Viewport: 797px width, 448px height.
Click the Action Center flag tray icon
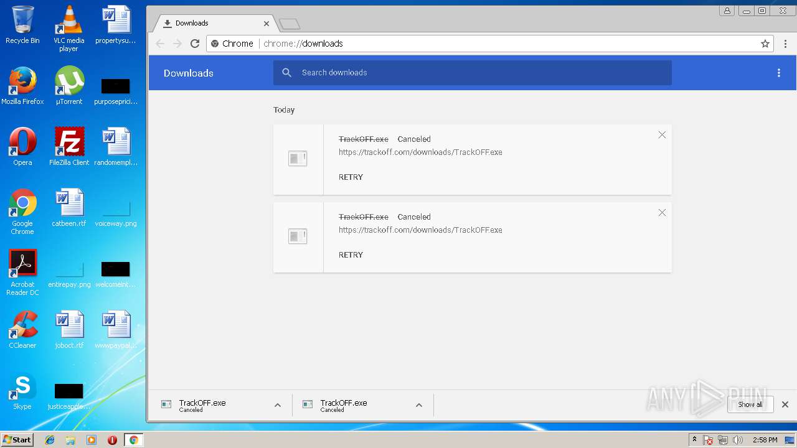[708, 440]
